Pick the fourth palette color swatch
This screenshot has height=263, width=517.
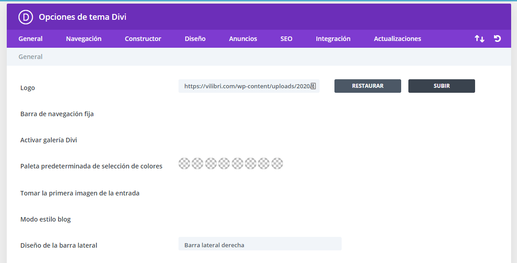[x=224, y=163]
